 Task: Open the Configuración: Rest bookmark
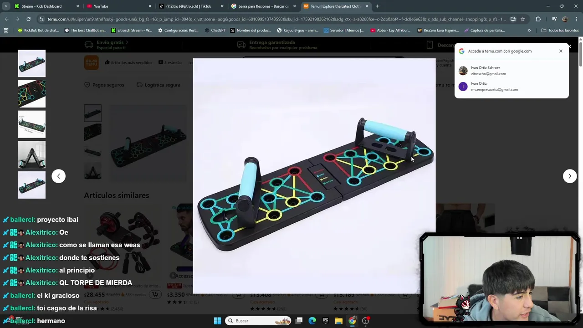pos(178,30)
